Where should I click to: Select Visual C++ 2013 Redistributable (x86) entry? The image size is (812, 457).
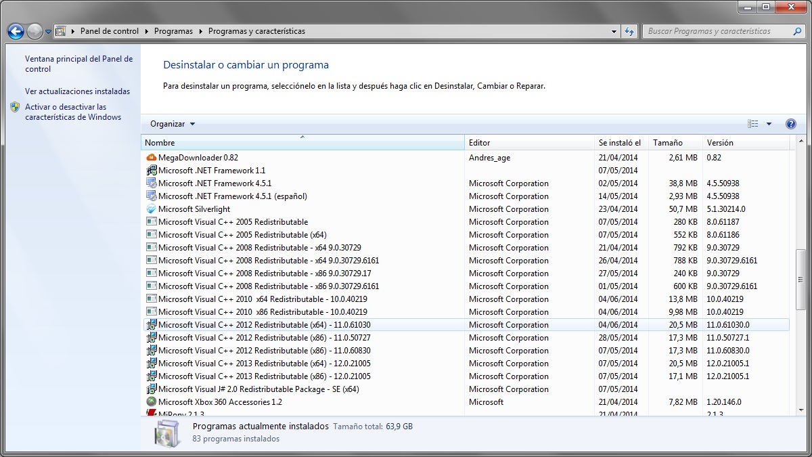265,376
